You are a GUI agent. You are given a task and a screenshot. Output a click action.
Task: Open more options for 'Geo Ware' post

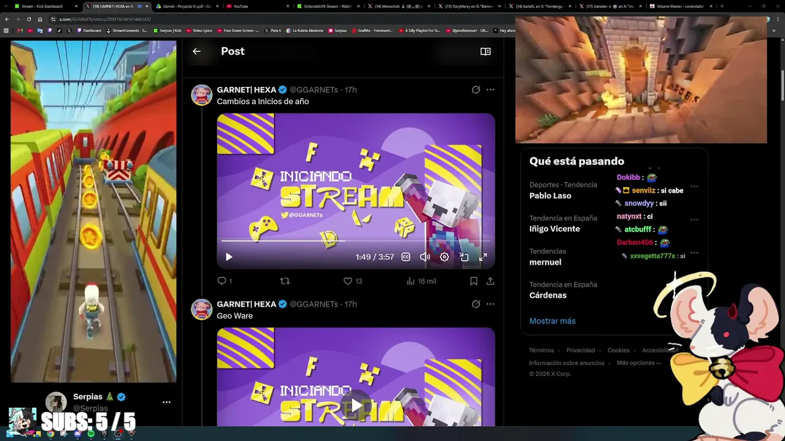490,304
